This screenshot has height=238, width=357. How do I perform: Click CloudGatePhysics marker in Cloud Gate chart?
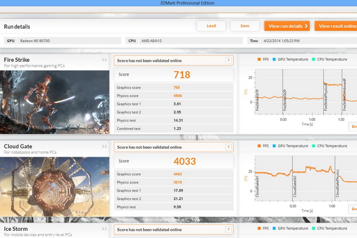(337, 184)
